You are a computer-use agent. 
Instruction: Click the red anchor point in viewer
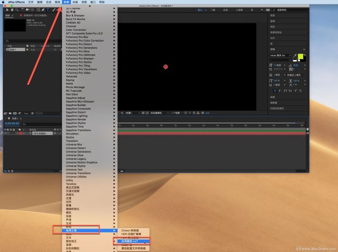click(x=166, y=67)
